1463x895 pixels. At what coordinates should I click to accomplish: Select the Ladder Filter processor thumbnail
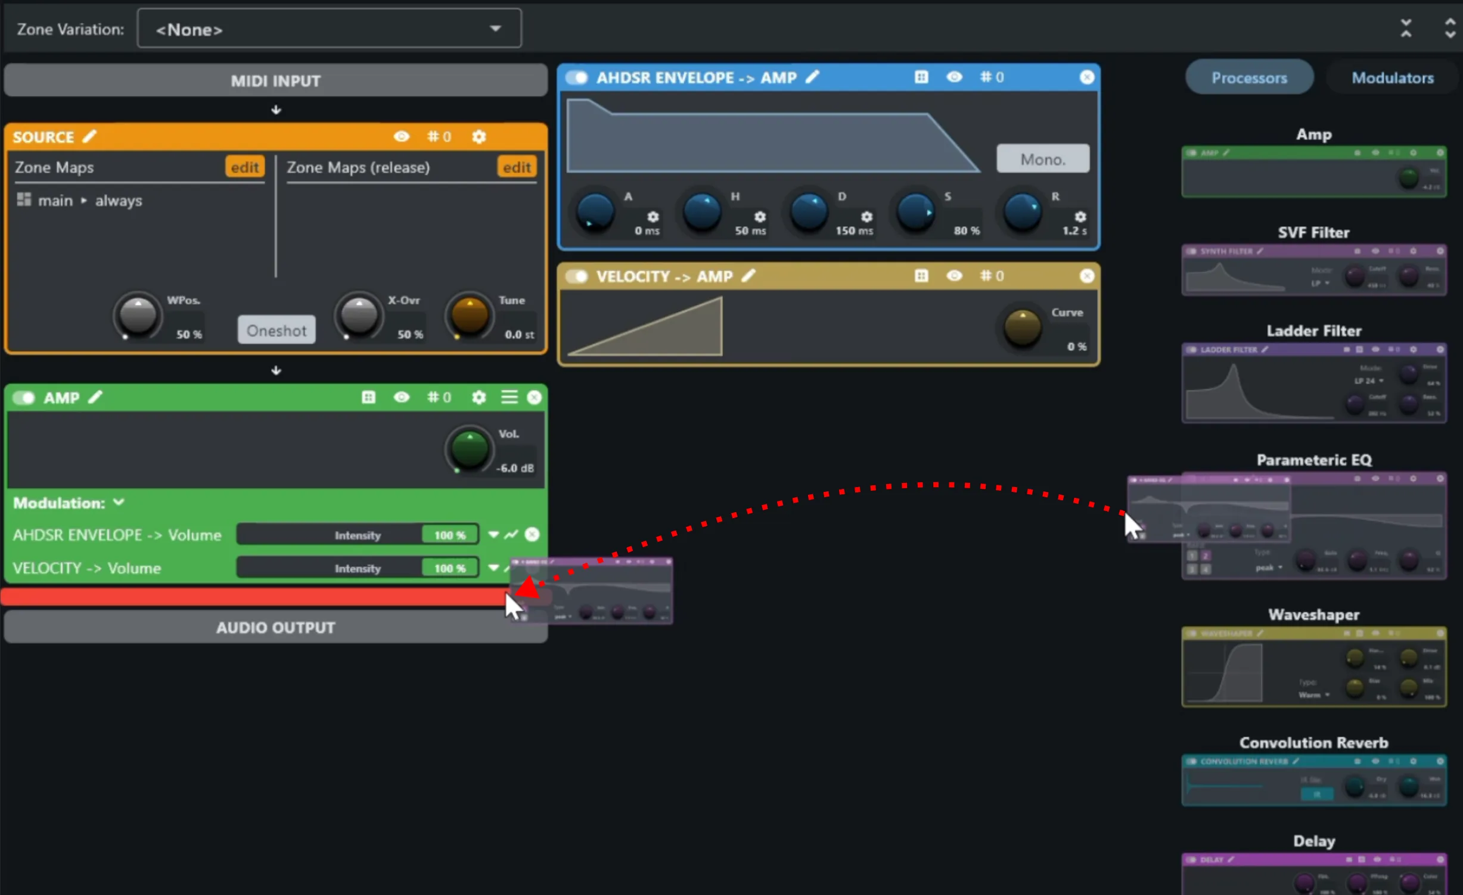[1313, 383]
